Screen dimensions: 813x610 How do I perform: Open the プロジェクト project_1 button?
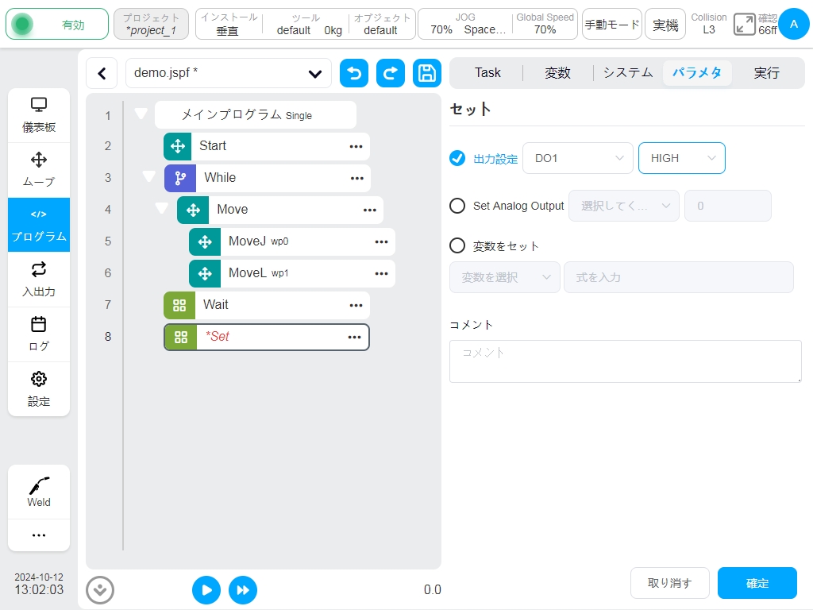[152, 25]
